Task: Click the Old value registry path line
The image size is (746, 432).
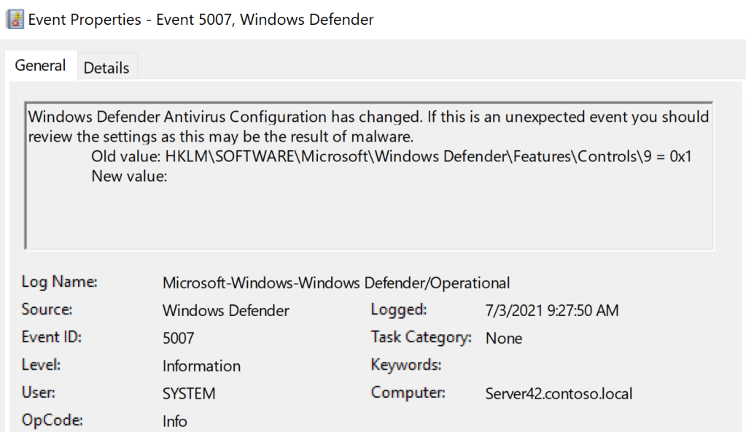Action: click(x=391, y=155)
